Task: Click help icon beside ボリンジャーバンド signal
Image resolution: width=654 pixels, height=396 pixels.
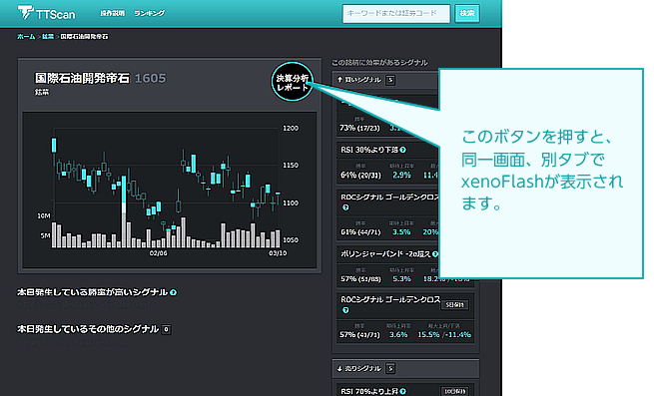Action: (435, 253)
